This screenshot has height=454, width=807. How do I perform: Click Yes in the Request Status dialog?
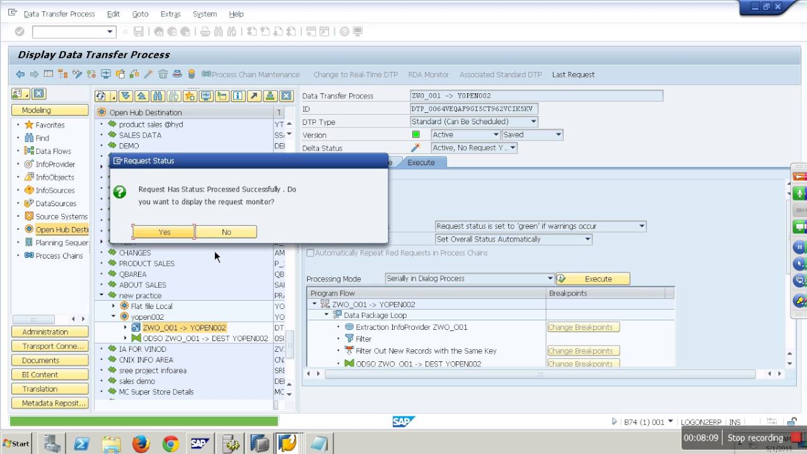click(164, 232)
